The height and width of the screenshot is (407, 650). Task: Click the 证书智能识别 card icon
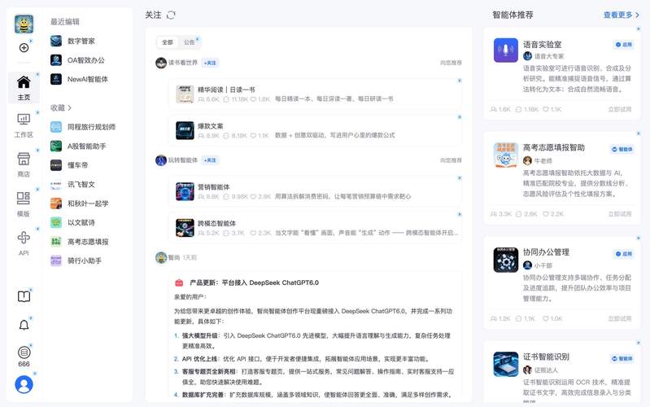pos(506,364)
